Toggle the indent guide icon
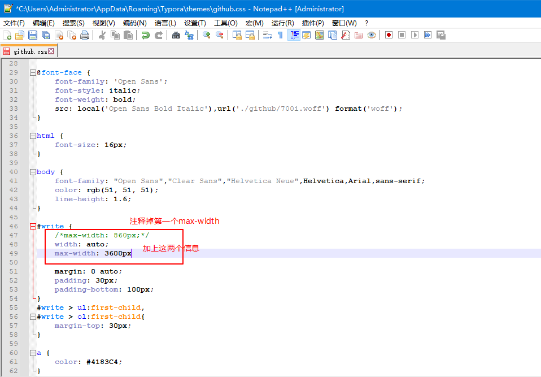 (294, 35)
